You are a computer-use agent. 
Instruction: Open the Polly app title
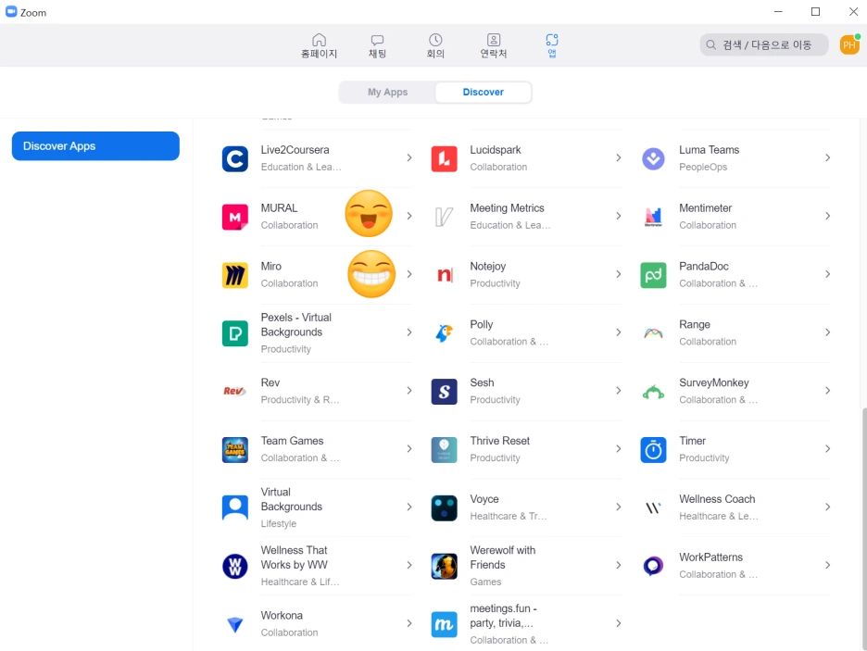point(481,324)
